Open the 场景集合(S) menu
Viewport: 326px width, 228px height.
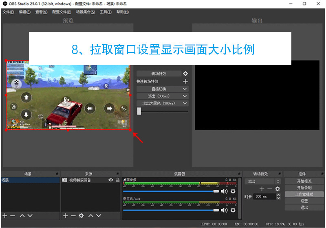click(x=85, y=12)
